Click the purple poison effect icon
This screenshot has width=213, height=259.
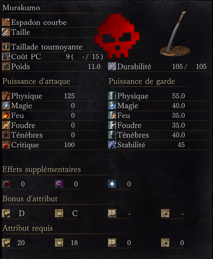tap(59, 184)
